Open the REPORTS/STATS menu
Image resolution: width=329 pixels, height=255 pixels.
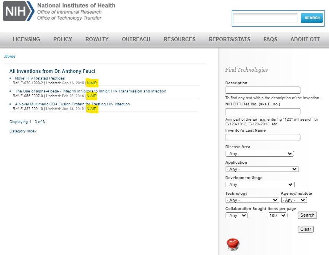(230, 39)
